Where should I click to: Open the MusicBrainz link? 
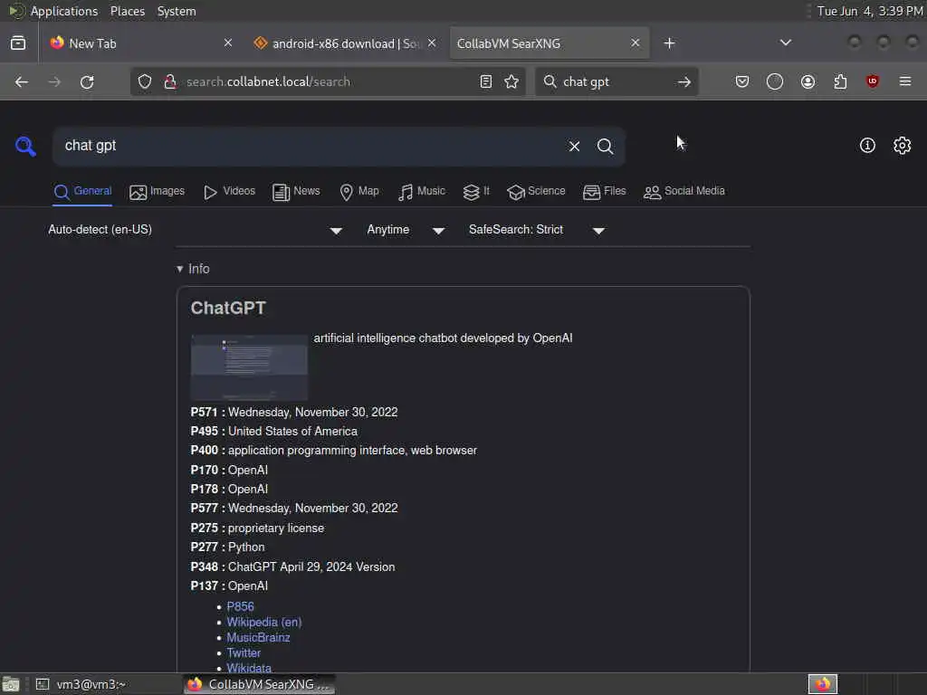pyautogui.click(x=258, y=638)
